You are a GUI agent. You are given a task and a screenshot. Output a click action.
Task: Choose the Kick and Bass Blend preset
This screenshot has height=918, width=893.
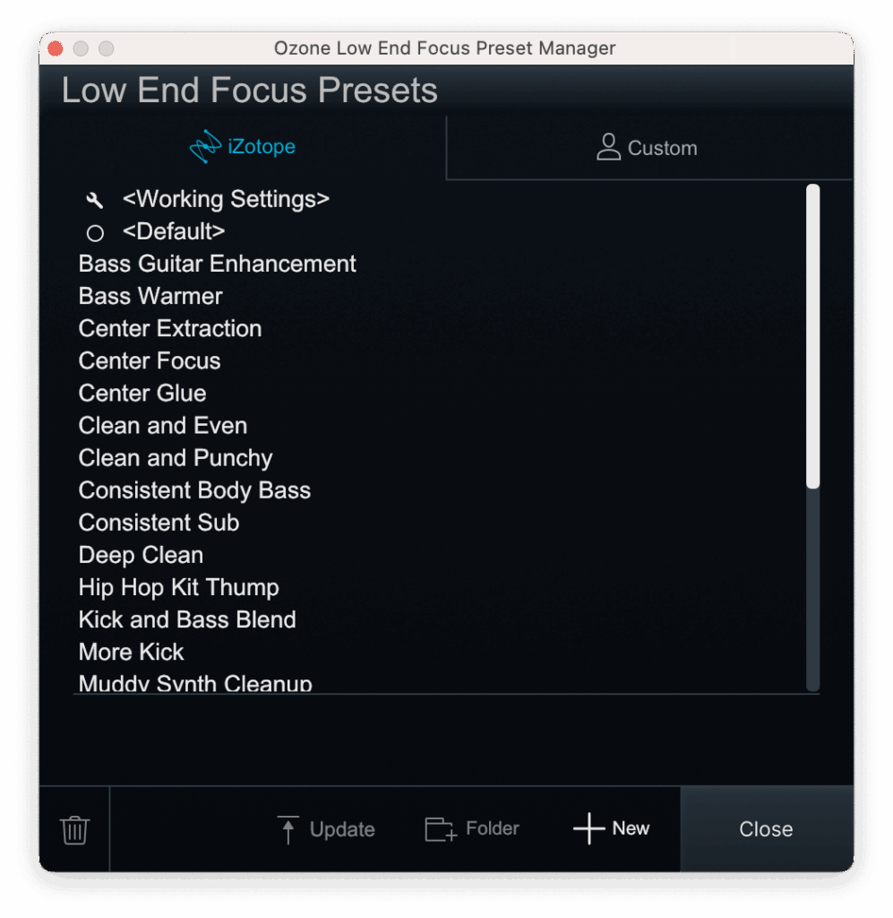click(x=187, y=619)
